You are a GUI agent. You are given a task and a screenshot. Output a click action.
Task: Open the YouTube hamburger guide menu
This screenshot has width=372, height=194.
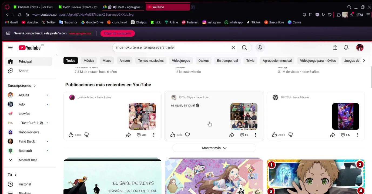(11, 48)
